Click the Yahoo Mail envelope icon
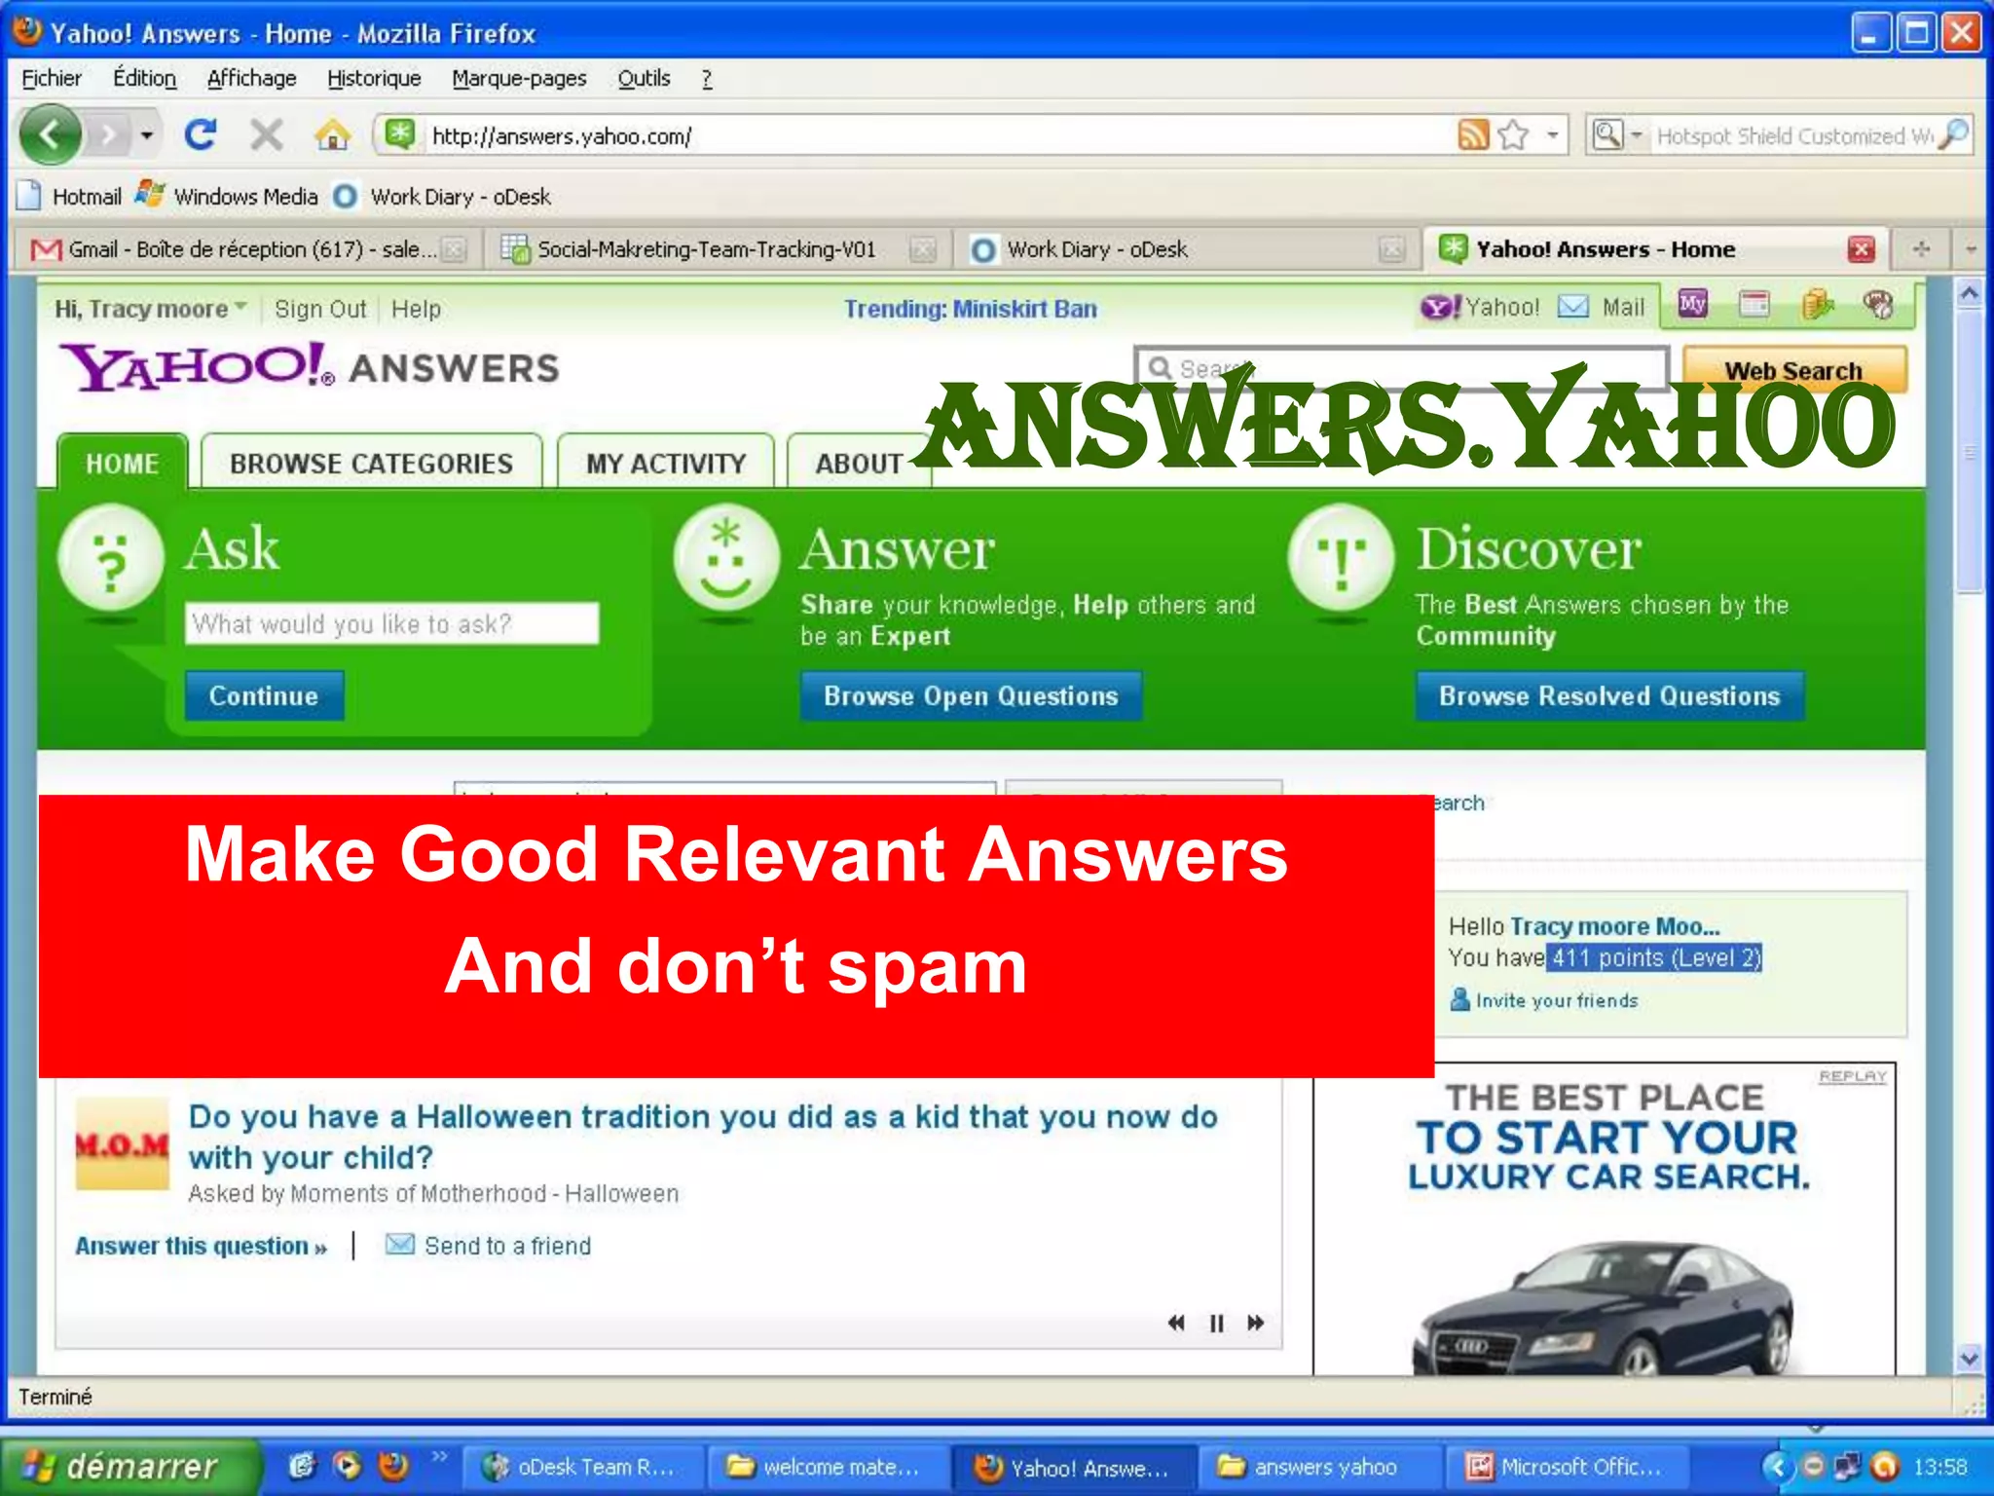This screenshot has width=1994, height=1496. click(1572, 307)
